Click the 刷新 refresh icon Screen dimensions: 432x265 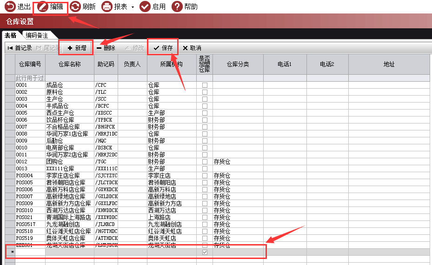(75, 6)
